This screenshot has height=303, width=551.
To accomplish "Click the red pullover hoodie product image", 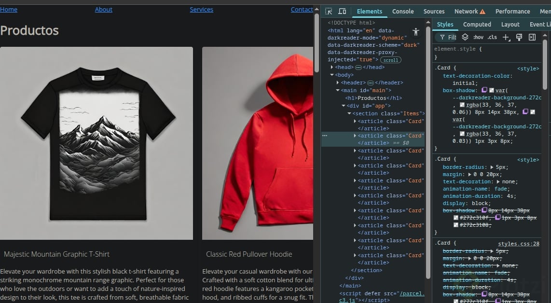I will (x=258, y=143).
